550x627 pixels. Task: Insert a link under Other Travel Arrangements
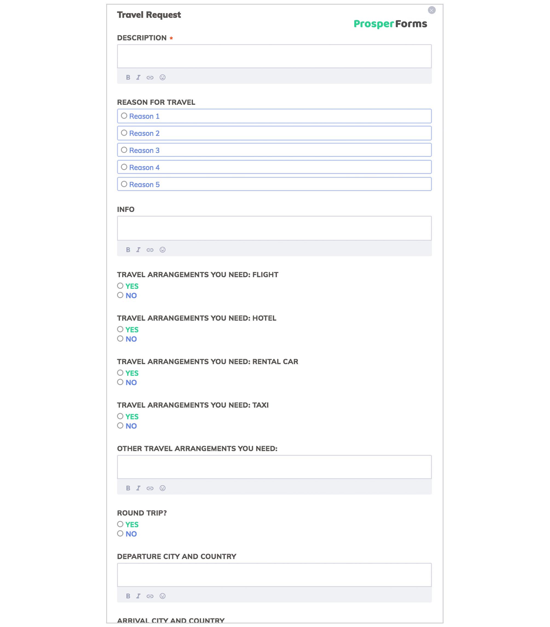150,488
